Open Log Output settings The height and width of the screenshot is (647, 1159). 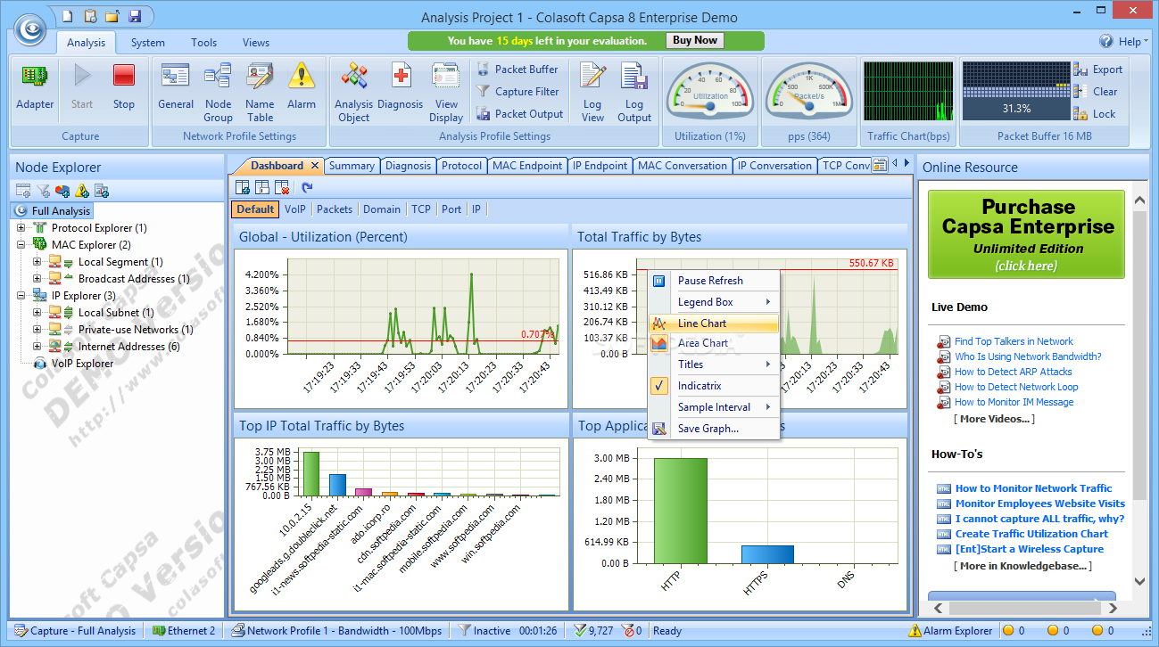pyautogui.click(x=634, y=93)
